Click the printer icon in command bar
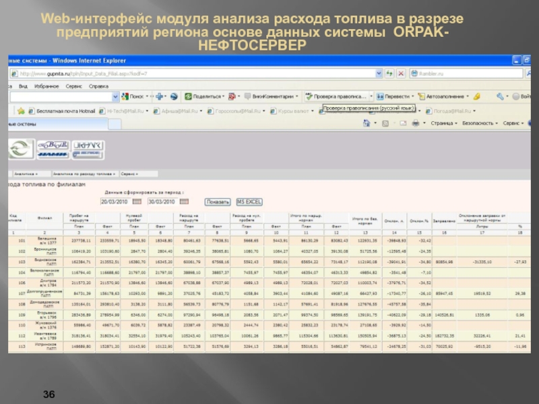 coord(416,123)
